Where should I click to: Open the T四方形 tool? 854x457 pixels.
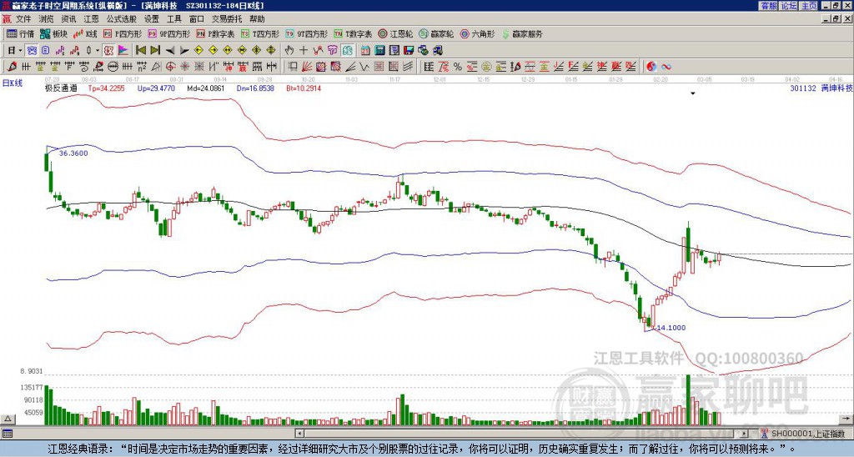pos(260,33)
